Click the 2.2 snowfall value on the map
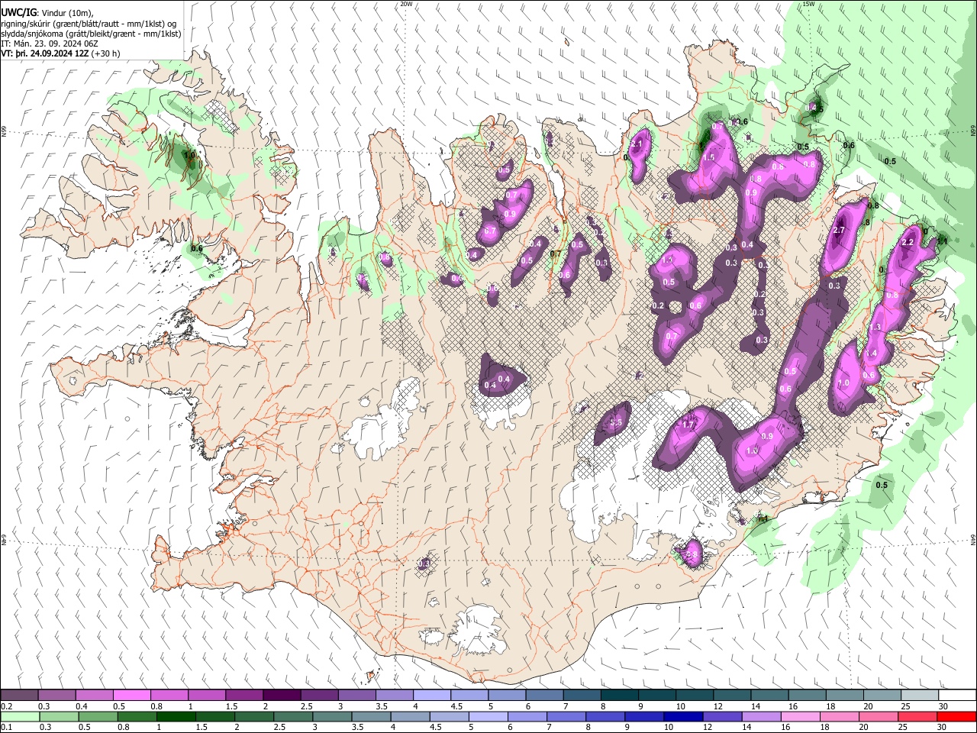 pyautogui.click(x=908, y=242)
